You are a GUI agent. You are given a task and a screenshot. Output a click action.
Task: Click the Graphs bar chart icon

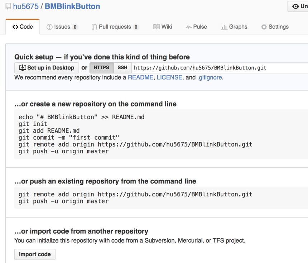point(224,27)
